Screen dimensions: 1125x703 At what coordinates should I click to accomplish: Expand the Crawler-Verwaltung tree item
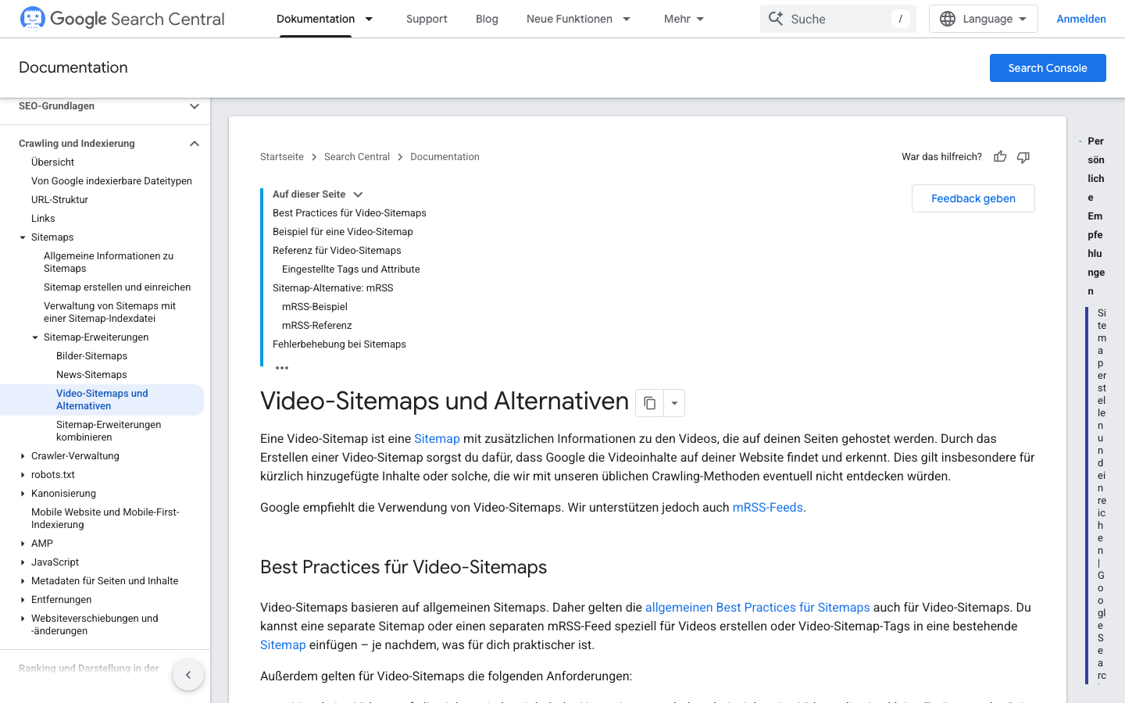point(23,456)
